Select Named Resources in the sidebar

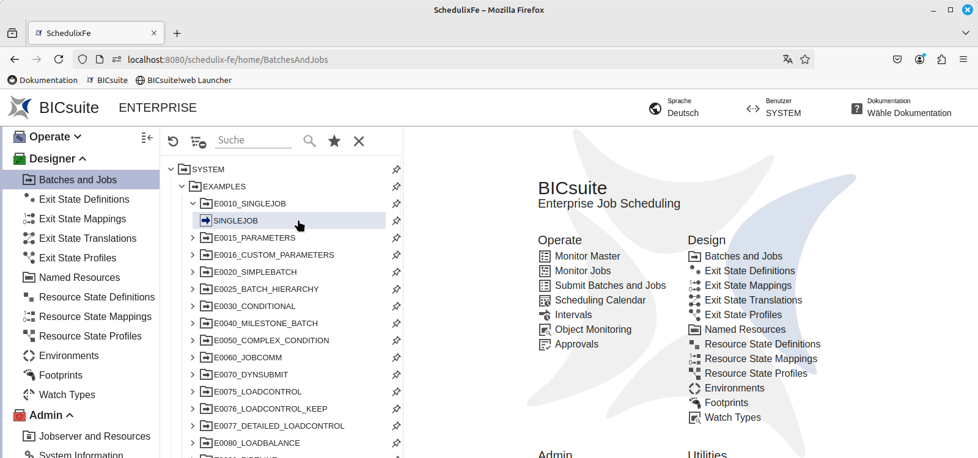pos(79,277)
